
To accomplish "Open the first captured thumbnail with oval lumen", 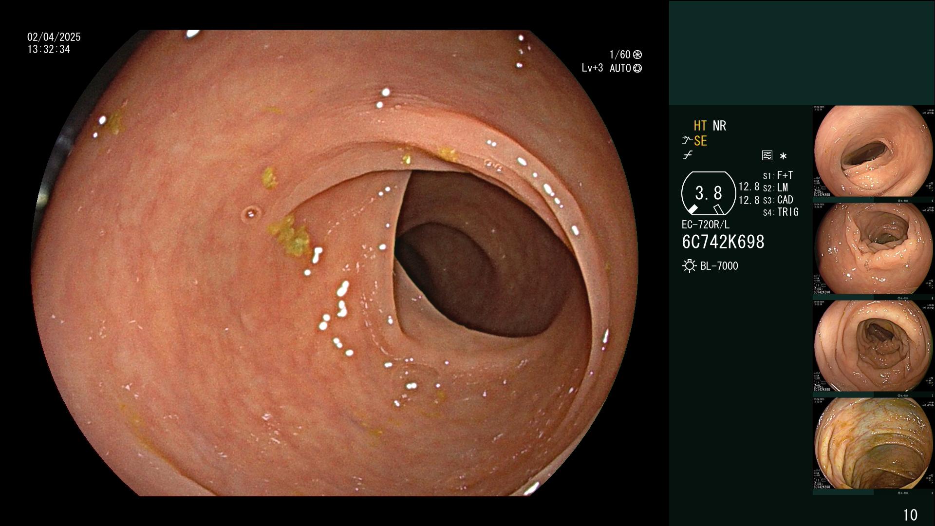I will pos(873,151).
